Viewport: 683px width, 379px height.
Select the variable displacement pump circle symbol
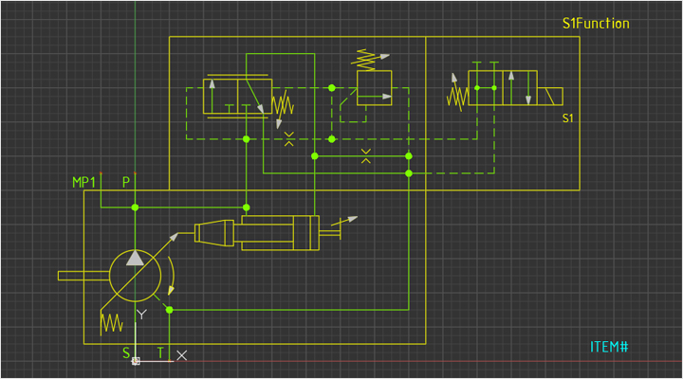[135, 276]
